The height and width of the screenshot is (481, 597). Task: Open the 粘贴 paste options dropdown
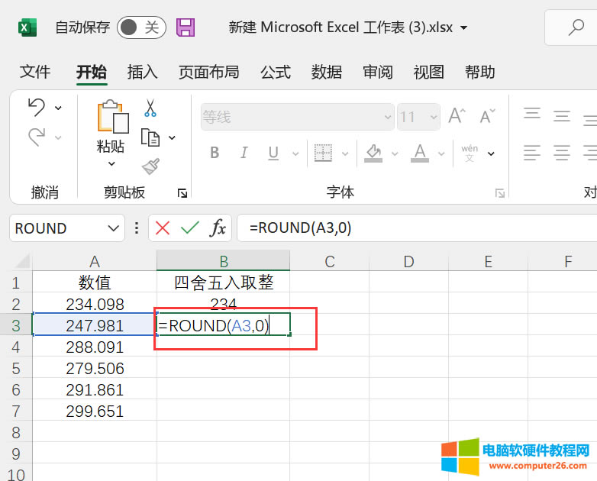(111, 163)
